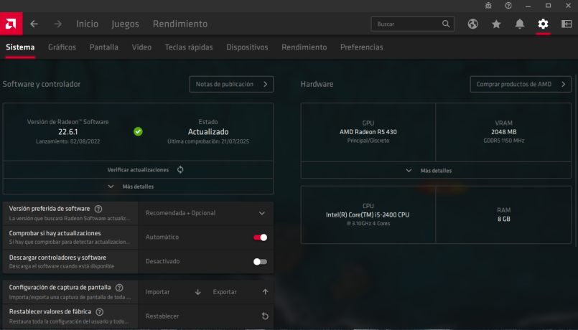Click the refresh icon beside Verificar actualizaciones

pyautogui.click(x=180, y=170)
